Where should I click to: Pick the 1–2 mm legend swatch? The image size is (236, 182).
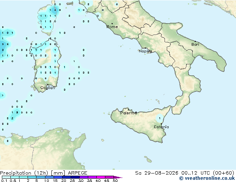pyautogui.click(x=23, y=177)
